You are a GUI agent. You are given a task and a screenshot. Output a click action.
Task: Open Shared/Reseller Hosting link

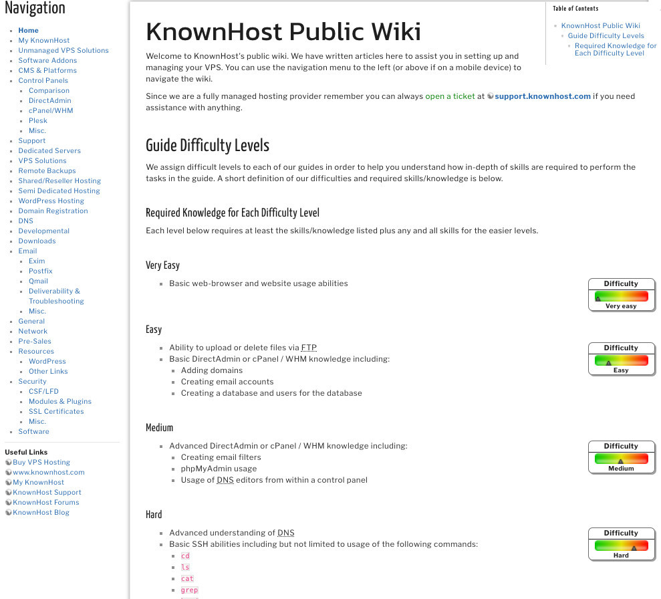pos(59,181)
